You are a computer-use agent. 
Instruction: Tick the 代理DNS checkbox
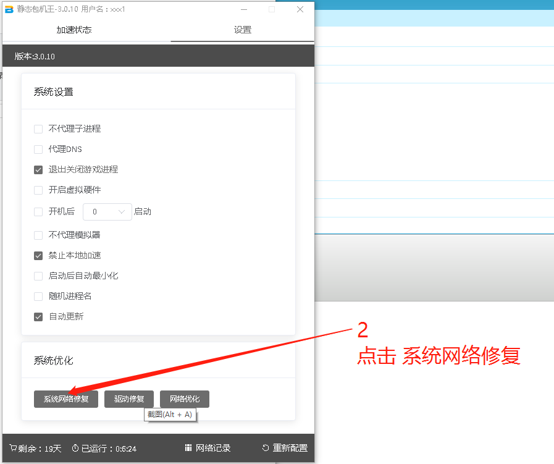(38, 150)
